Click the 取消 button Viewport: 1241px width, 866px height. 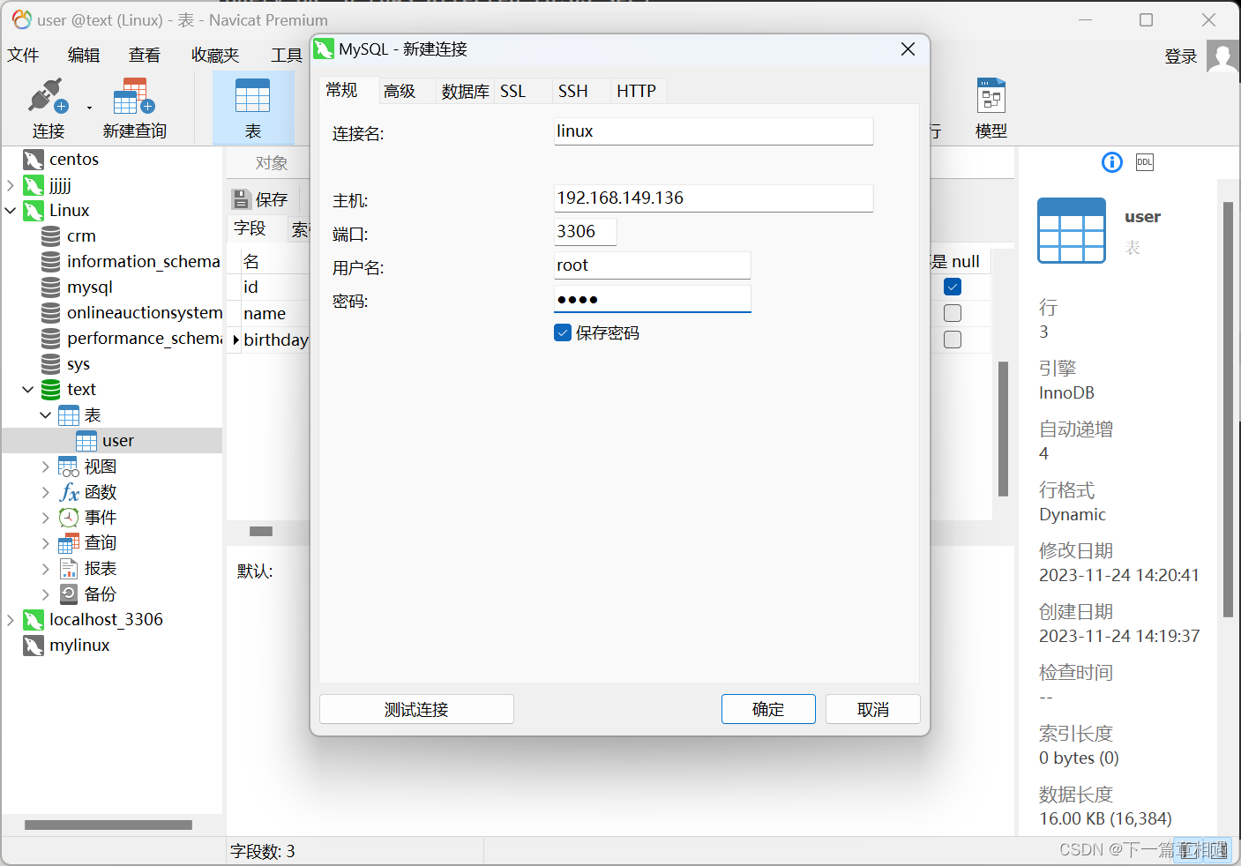tap(873, 709)
